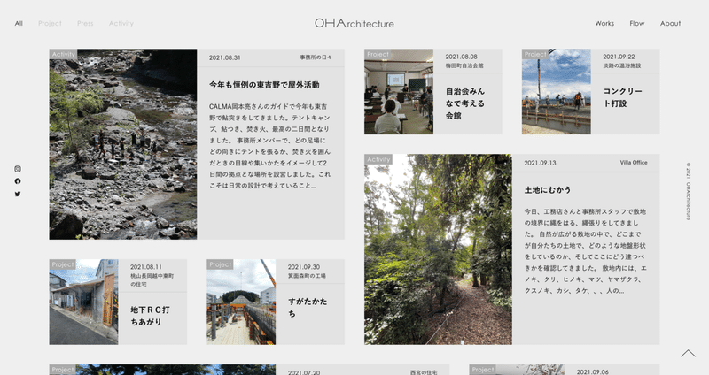Click the 淡路の温浴施設 project label
Viewport: 709px width, 375px height.
(x=622, y=65)
